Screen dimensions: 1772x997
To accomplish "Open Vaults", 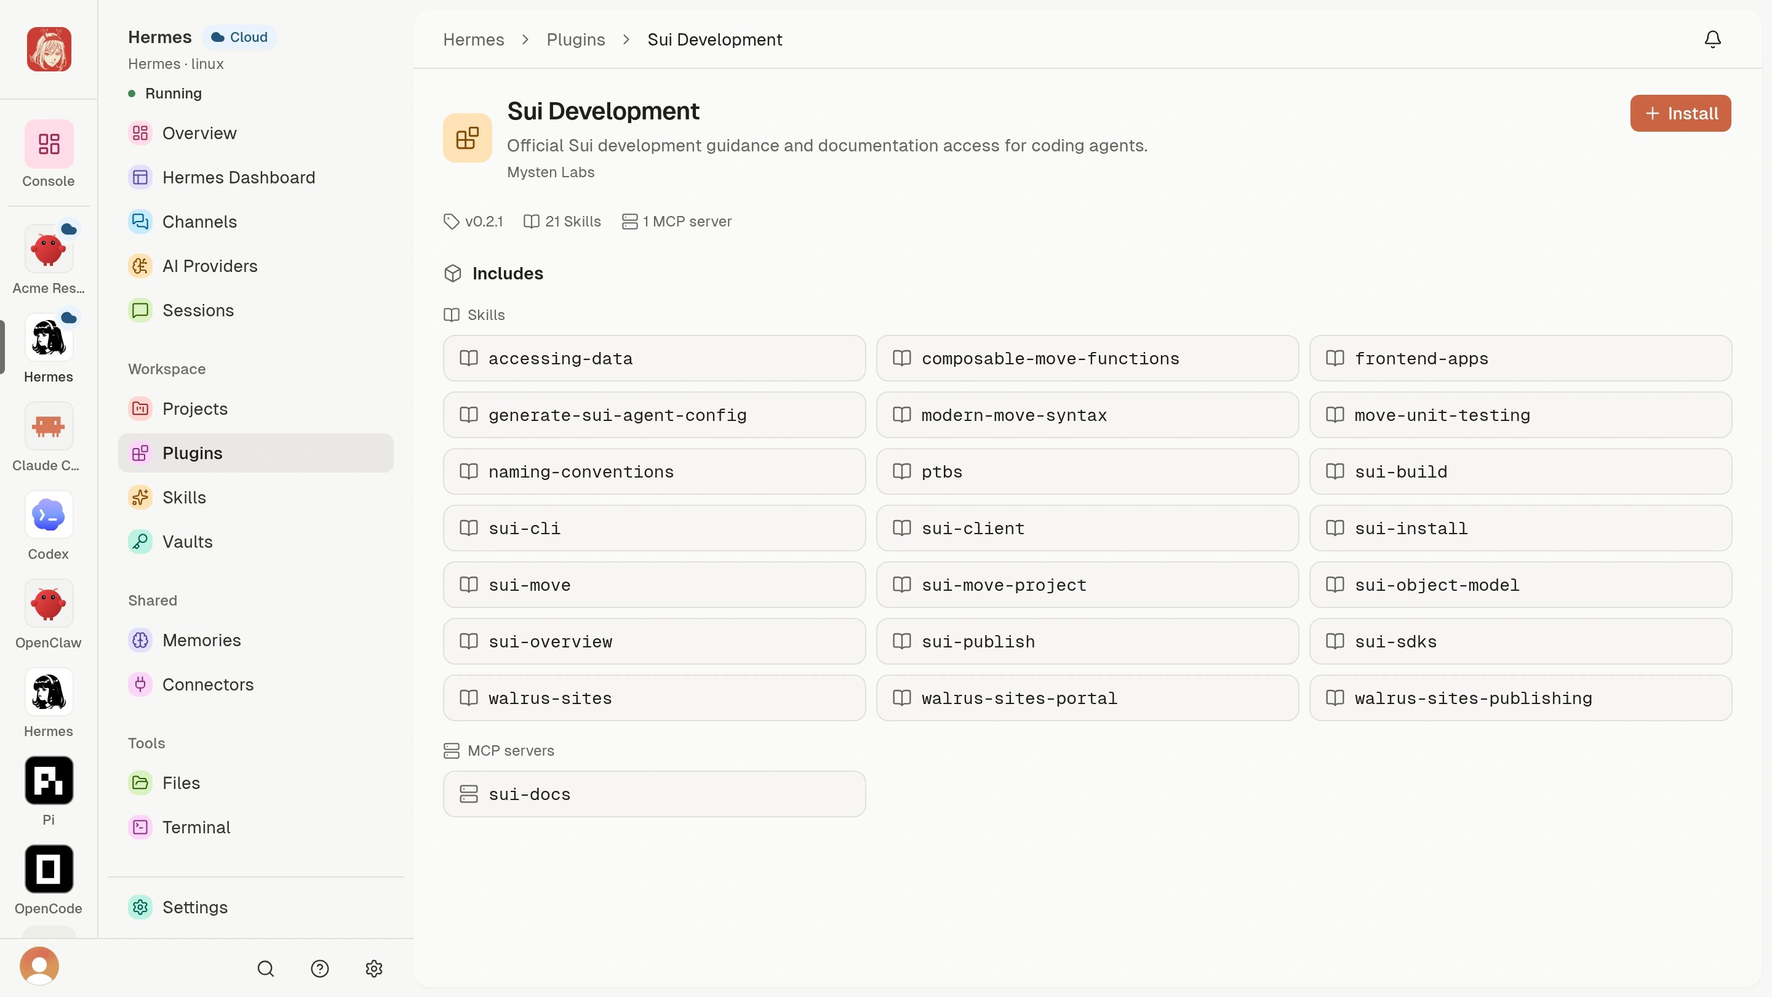I will tap(255, 542).
